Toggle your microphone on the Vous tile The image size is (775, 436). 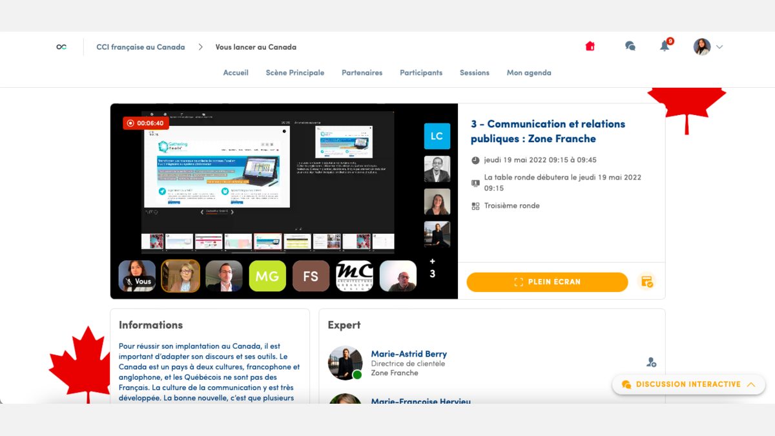[x=130, y=282]
